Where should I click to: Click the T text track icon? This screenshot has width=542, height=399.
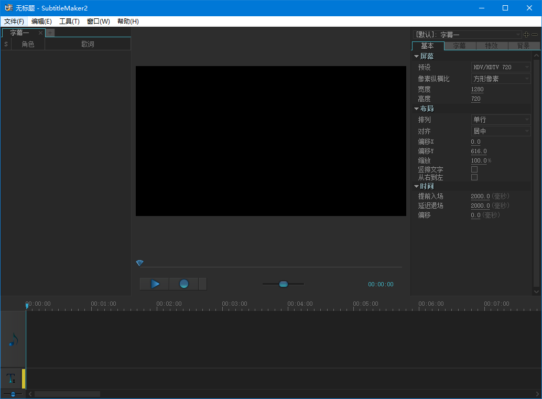tap(11, 378)
